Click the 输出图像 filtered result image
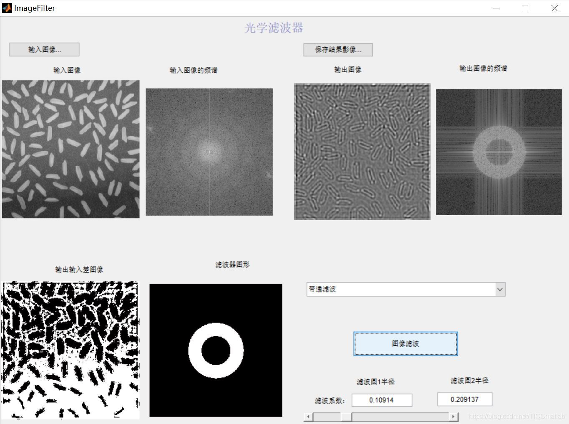This screenshot has width=569, height=424. point(362,151)
